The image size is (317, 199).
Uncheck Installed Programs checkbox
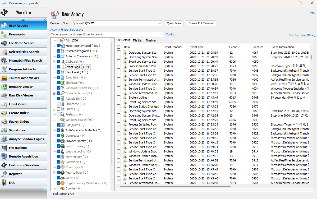click(58, 51)
